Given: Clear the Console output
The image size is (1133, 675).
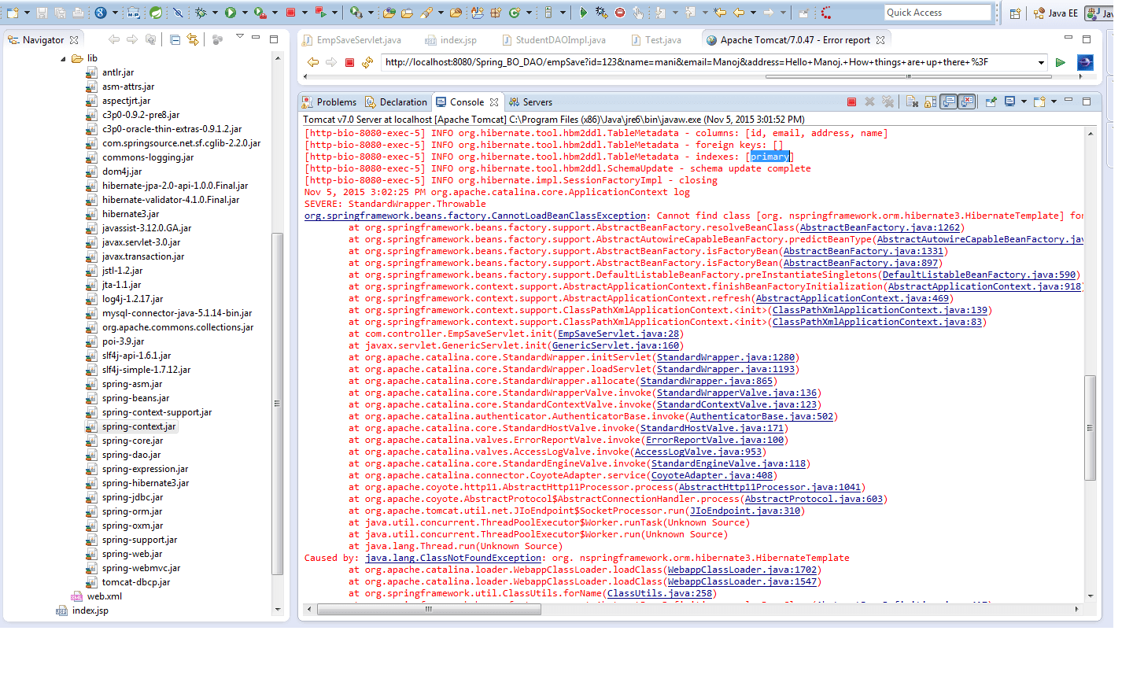Looking at the screenshot, I should pos(912,102).
